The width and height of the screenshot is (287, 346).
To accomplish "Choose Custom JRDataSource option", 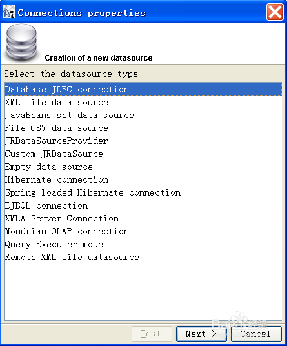I will pyautogui.click(x=143, y=154).
